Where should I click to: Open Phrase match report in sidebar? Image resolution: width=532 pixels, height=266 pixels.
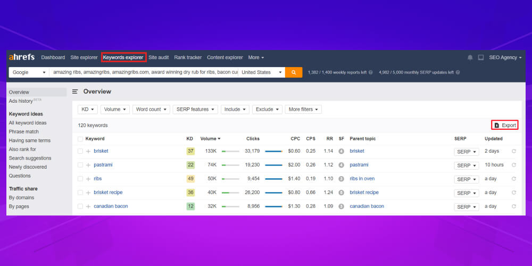click(24, 131)
